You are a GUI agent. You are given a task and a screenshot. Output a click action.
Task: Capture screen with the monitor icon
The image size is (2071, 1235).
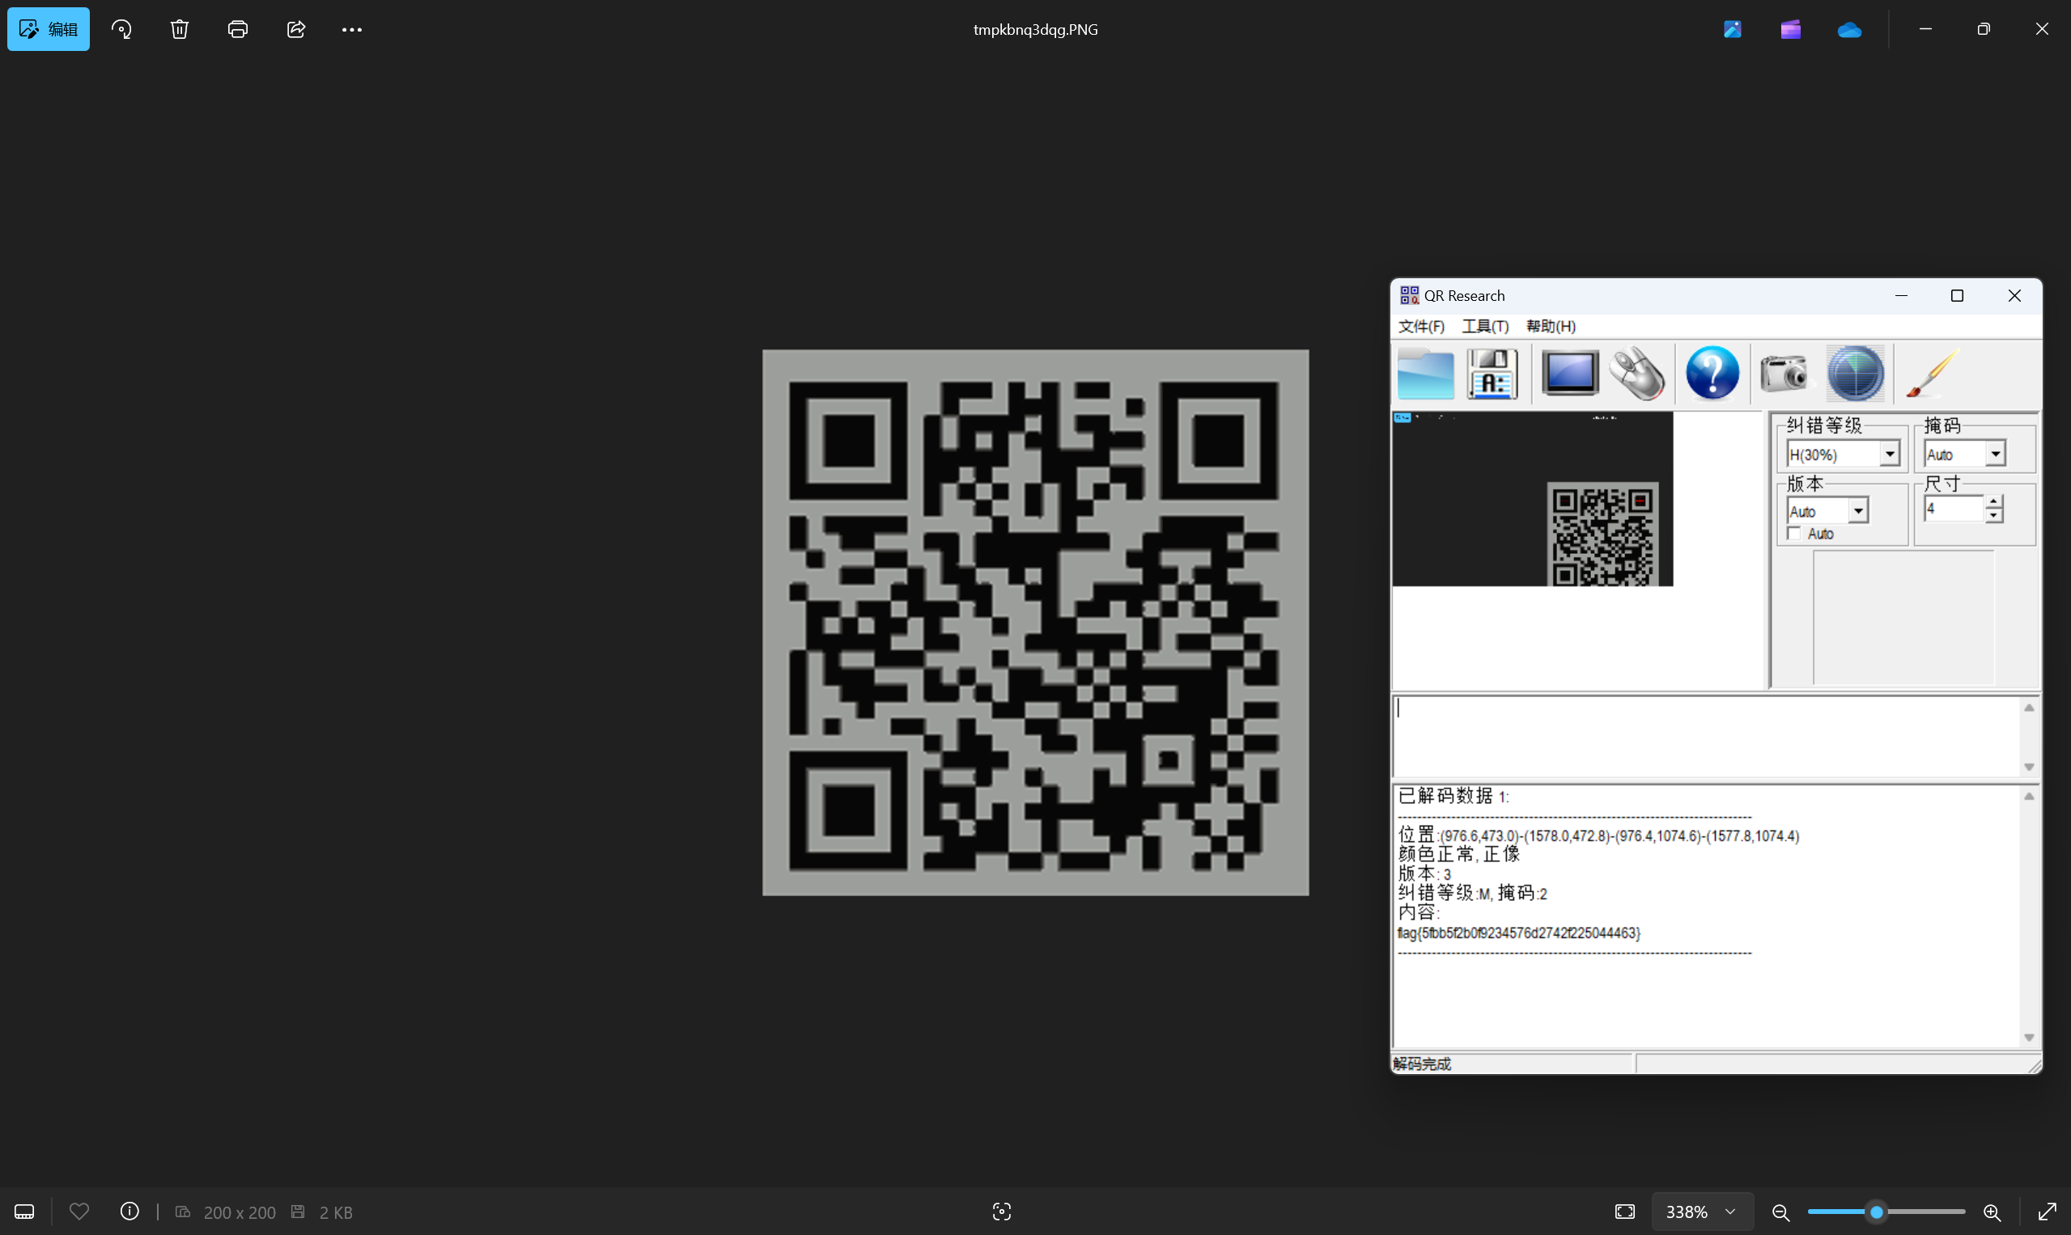1570,372
